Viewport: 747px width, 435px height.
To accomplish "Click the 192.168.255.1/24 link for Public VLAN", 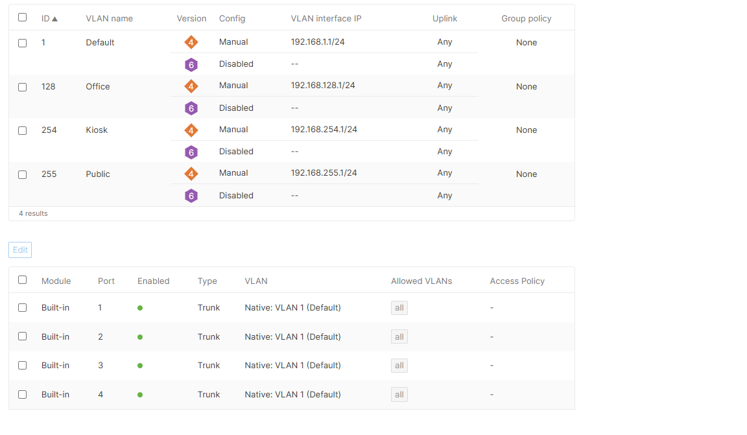I will 324,172.
